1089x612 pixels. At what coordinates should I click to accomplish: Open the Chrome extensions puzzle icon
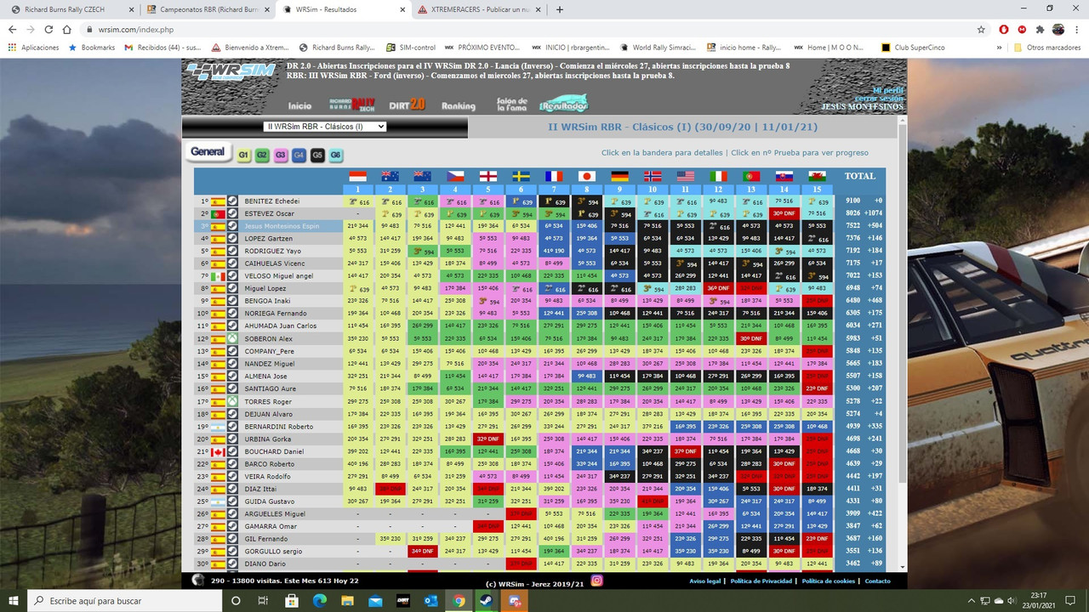pyautogui.click(x=1041, y=29)
